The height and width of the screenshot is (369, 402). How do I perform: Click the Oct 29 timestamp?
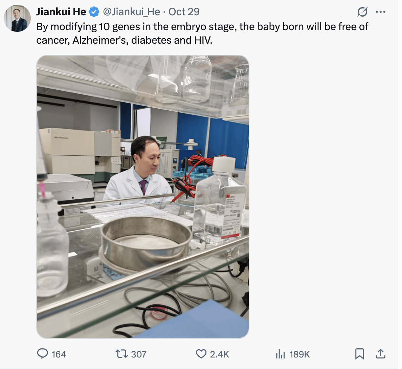click(x=184, y=12)
